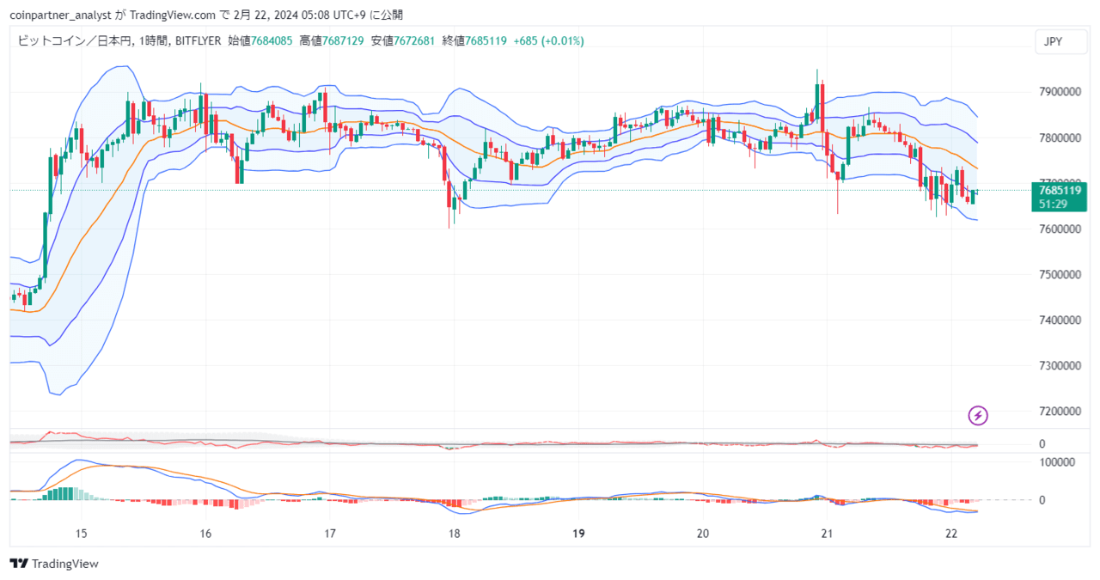Click the bold 19 date on the time axis

click(579, 533)
